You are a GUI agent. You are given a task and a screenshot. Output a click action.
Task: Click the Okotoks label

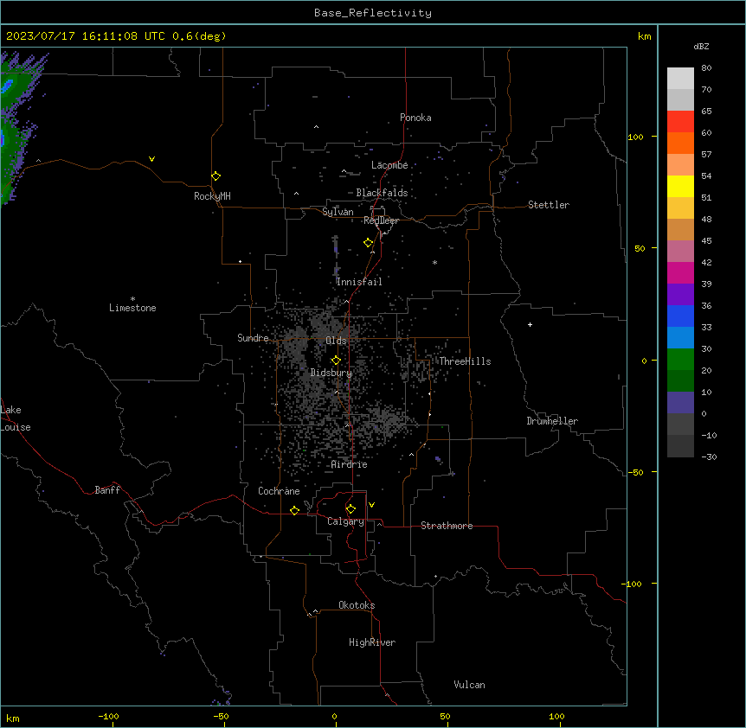point(357,605)
